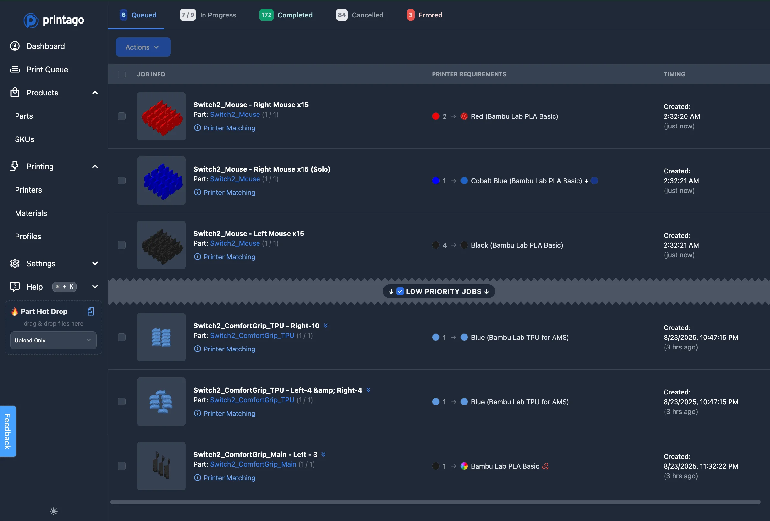770x521 pixels.
Task: Switch to the Errored tab
Action: (425, 15)
